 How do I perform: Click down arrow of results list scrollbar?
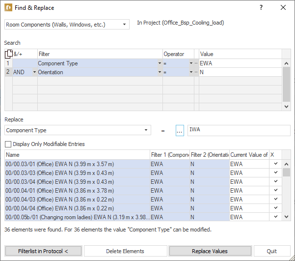click(286, 217)
